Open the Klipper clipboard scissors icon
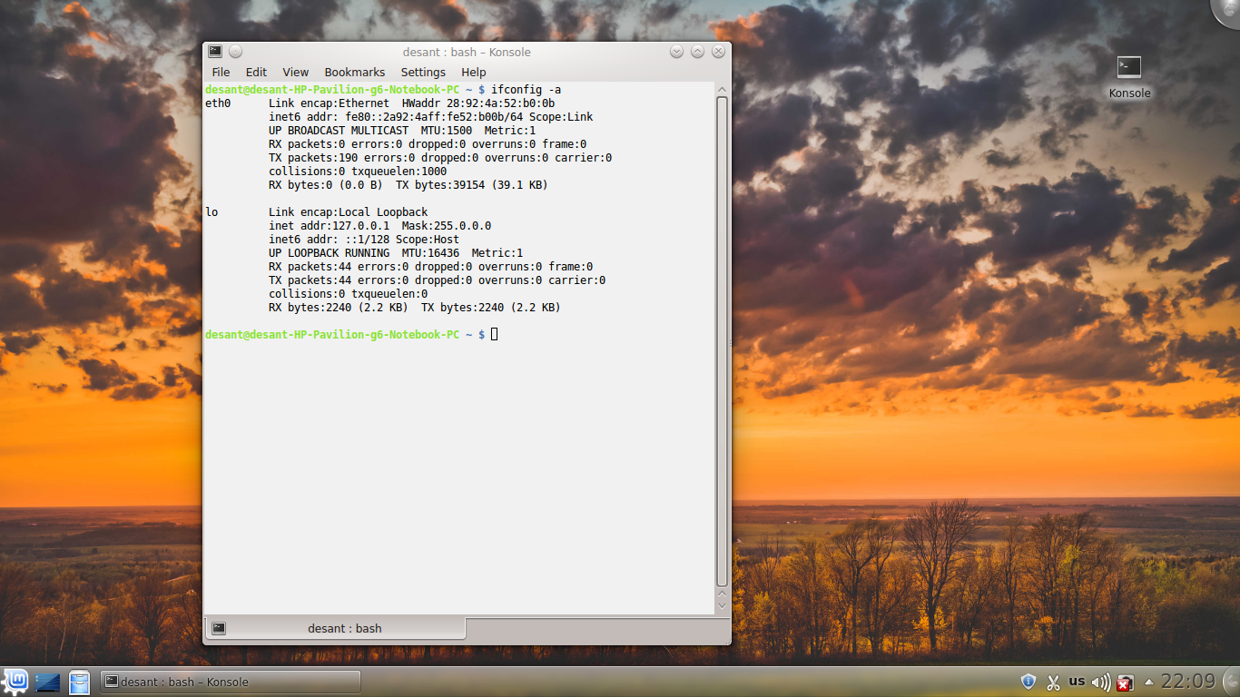The height and width of the screenshot is (697, 1240). pyautogui.click(x=1053, y=682)
